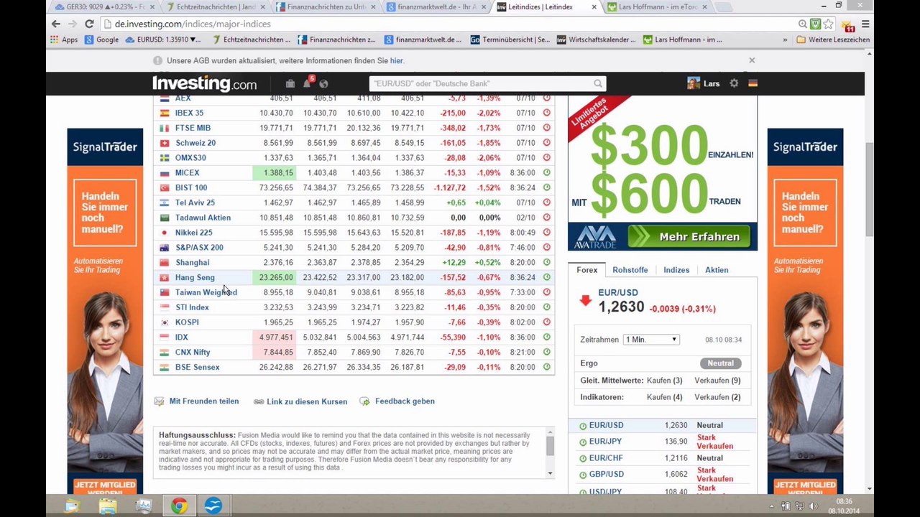Open the Tadawul Aktien index link
The width and height of the screenshot is (920, 517).
[x=203, y=218]
